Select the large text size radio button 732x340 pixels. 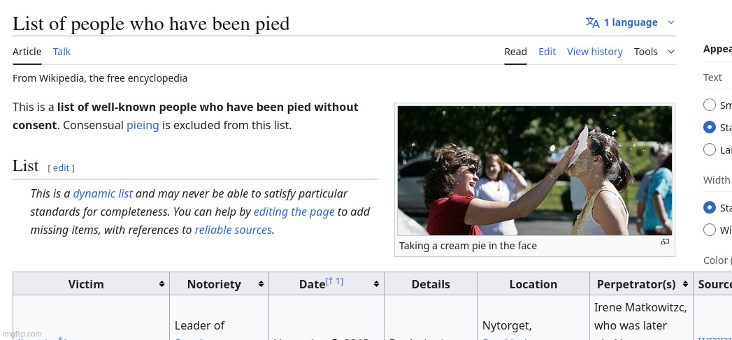[x=709, y=149]
